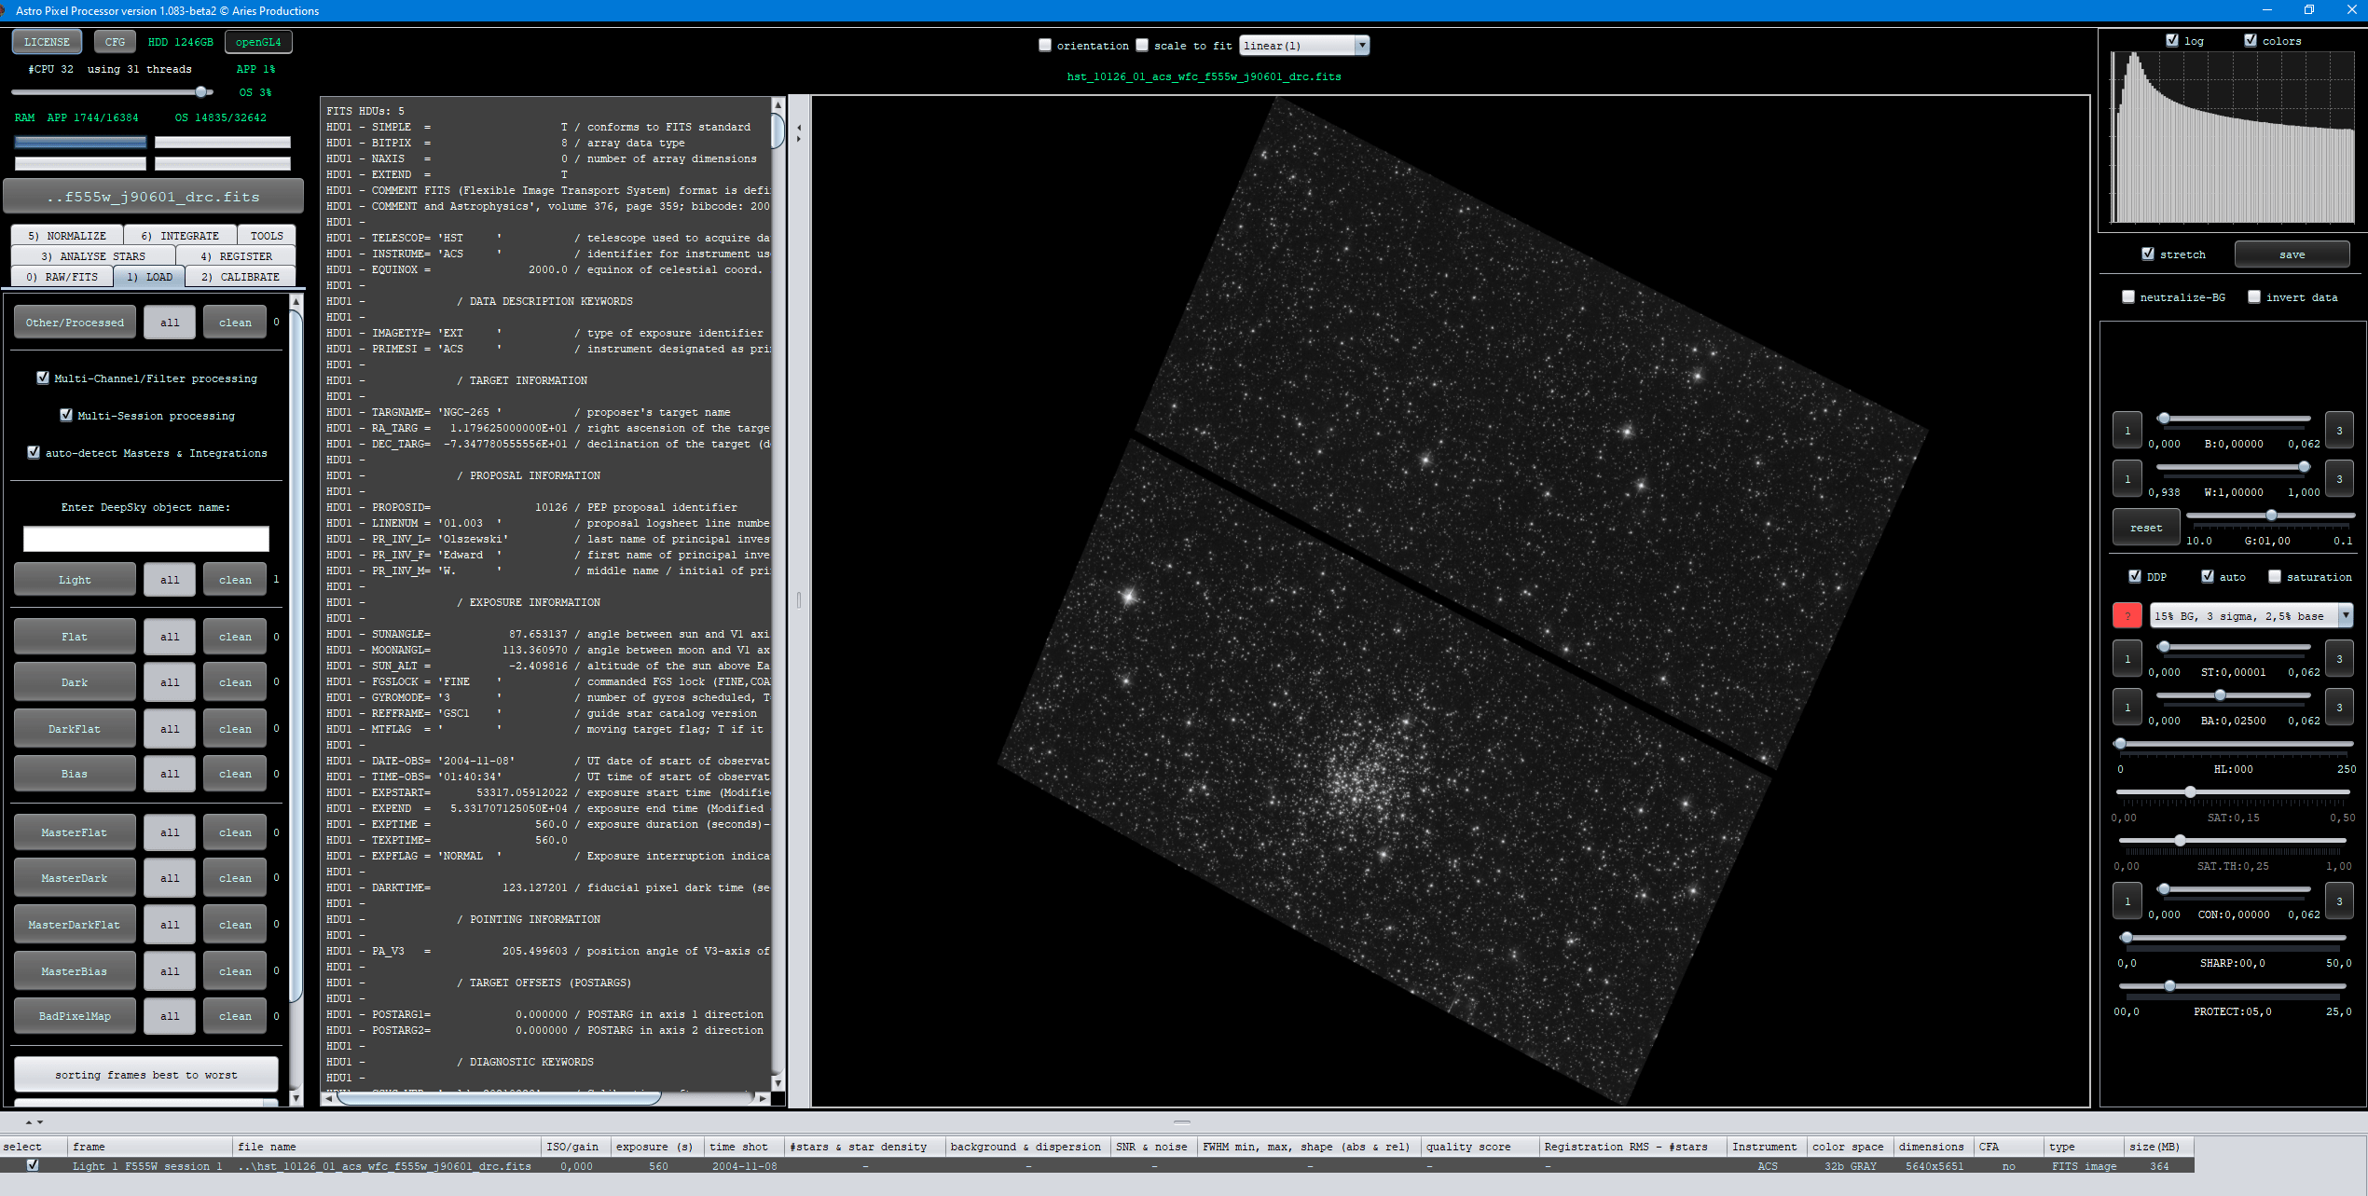The height and width of the screenshot is (1196, 2368).
Task: Enable invert data checkbox
Action: tap(2254, 296)
